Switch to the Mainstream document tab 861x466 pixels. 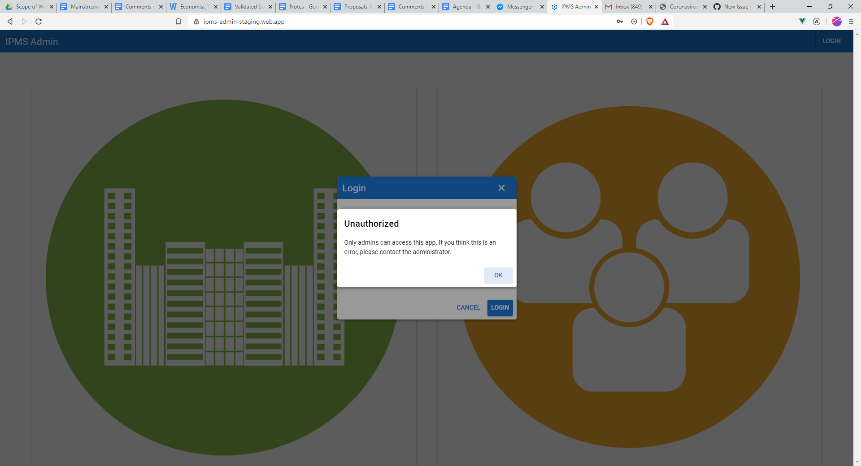coord(84,7)
